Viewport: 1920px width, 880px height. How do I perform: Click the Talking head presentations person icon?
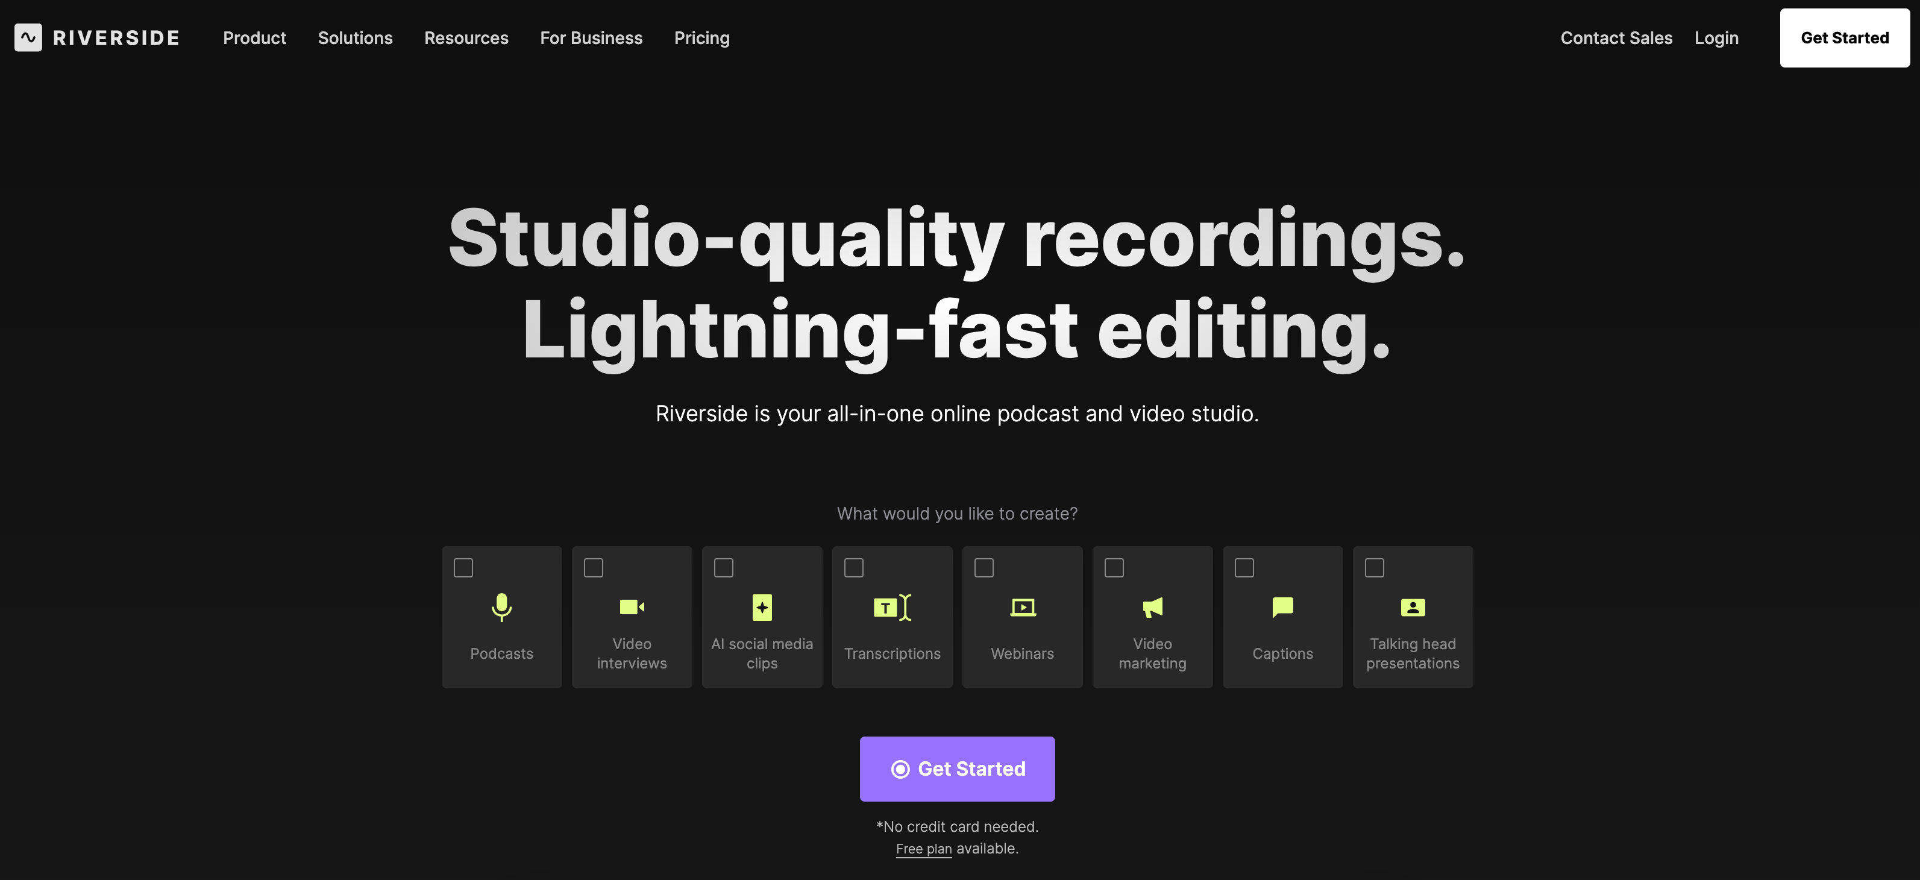pos(1413,607)
